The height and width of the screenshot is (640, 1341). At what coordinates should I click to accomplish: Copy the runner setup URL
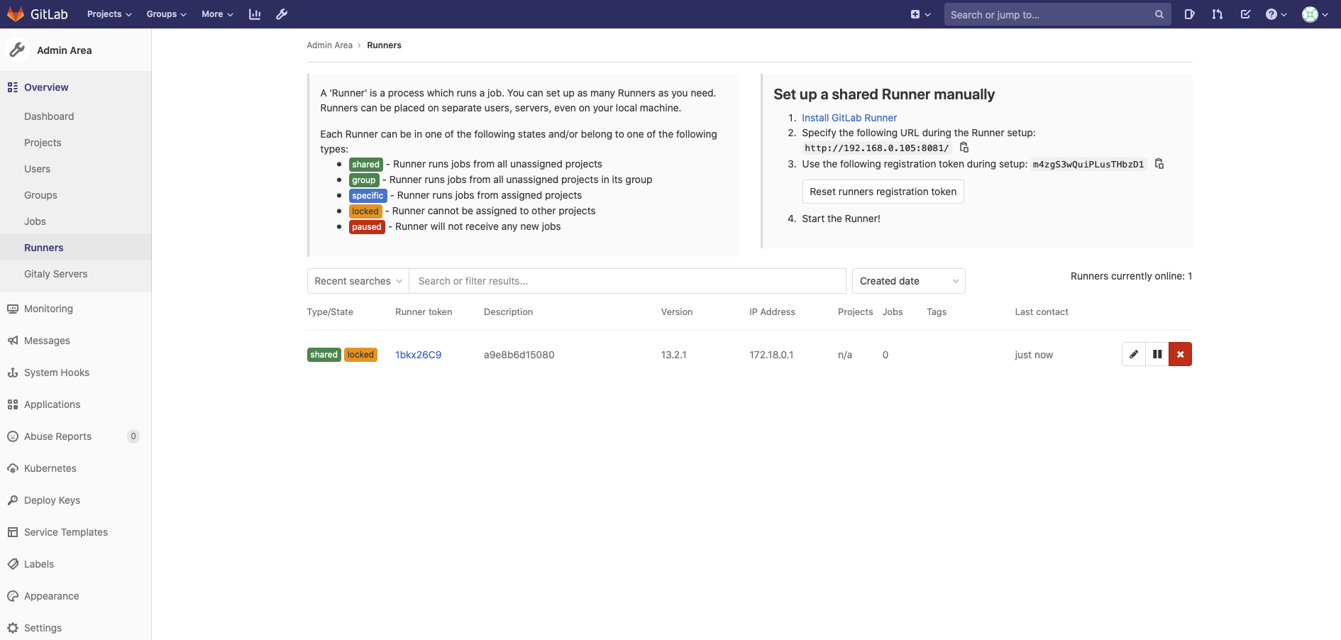964,148
